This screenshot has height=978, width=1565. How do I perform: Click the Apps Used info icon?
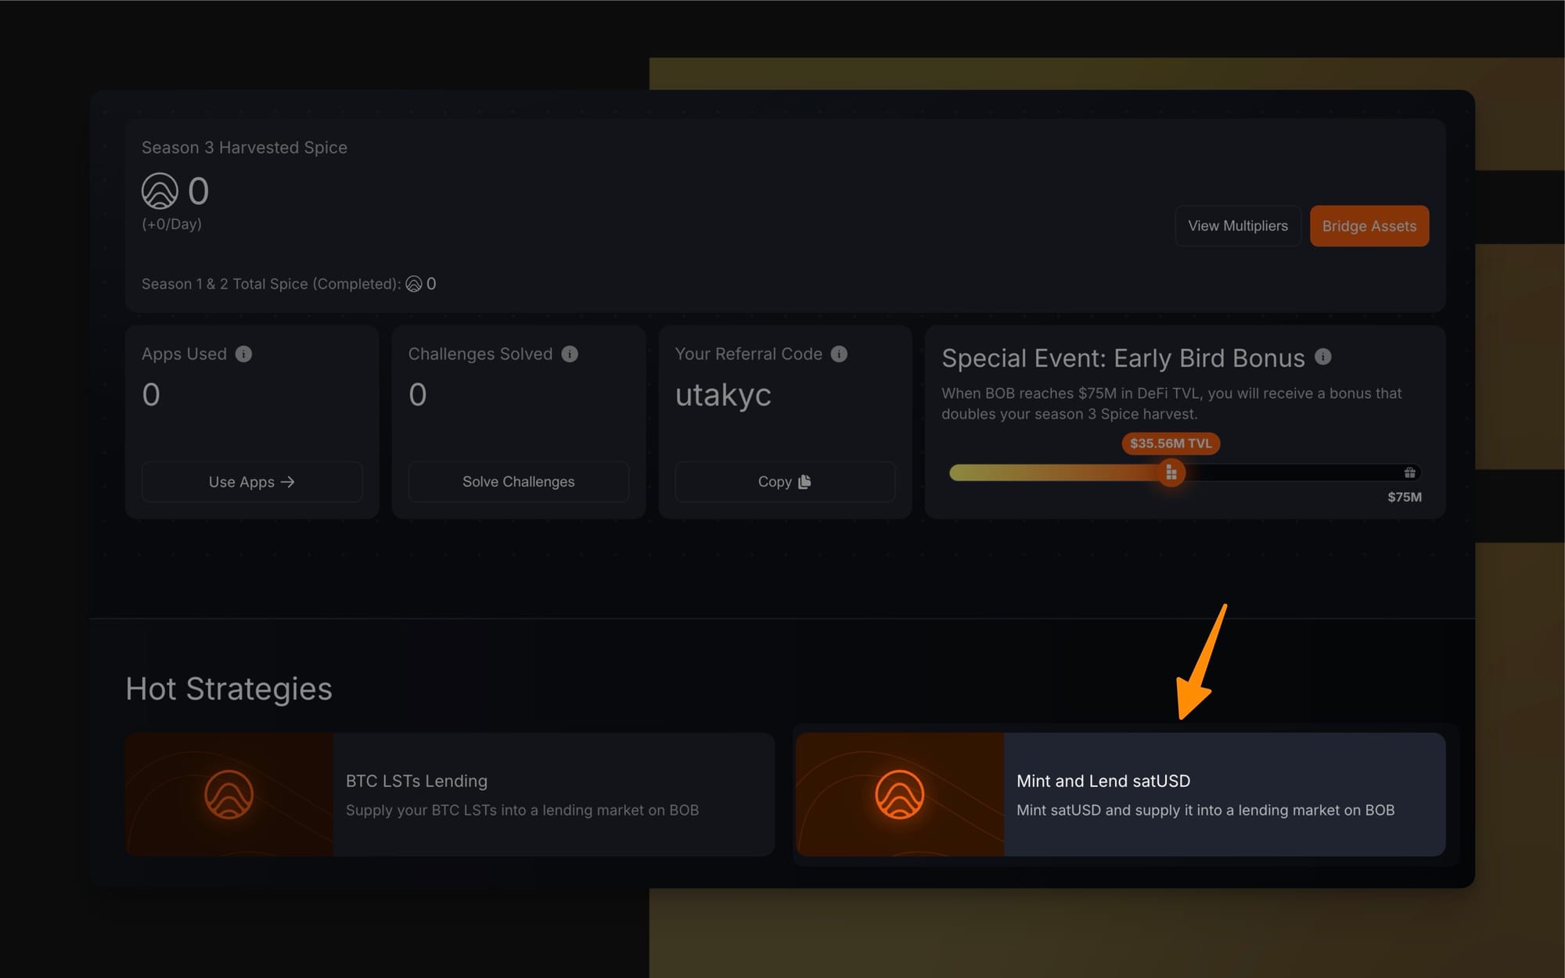[244, 354]
